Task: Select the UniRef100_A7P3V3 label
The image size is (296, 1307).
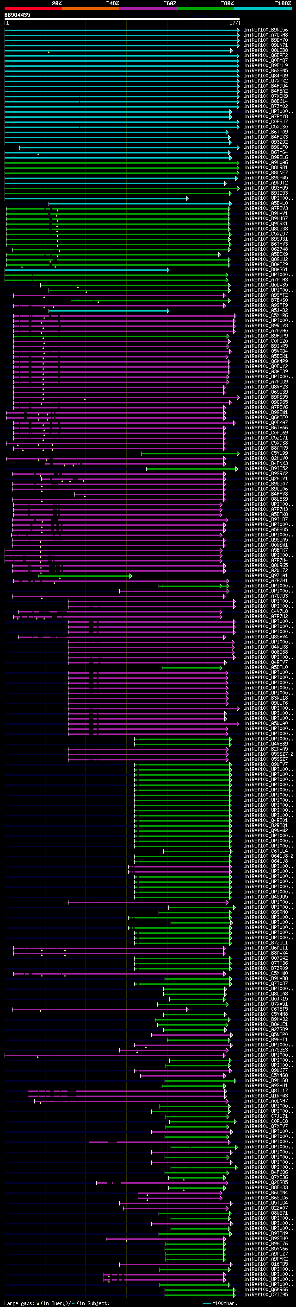Action: tap(265, 209)
